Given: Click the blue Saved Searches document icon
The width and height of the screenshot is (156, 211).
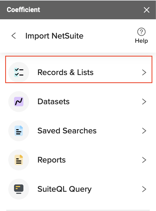Looking at the screenshot, I should pyautogui.click(x=19, y=131).
